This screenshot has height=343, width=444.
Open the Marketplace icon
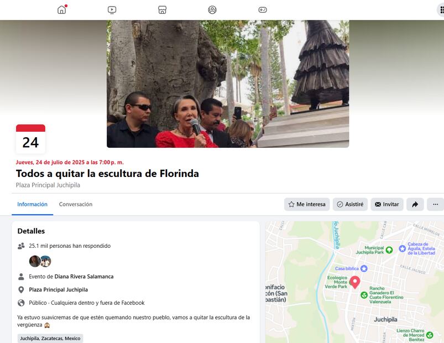162,10
